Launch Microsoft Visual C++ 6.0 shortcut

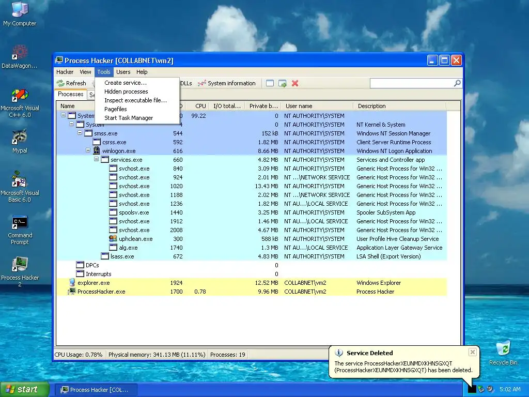click(x=20, y=103)
